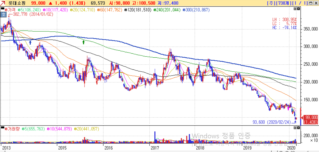The width and height of the screenshot is (319, 152).
Task: Click the LH : 308.95% text
Action: pyautogui.click(x=285, y=20)
